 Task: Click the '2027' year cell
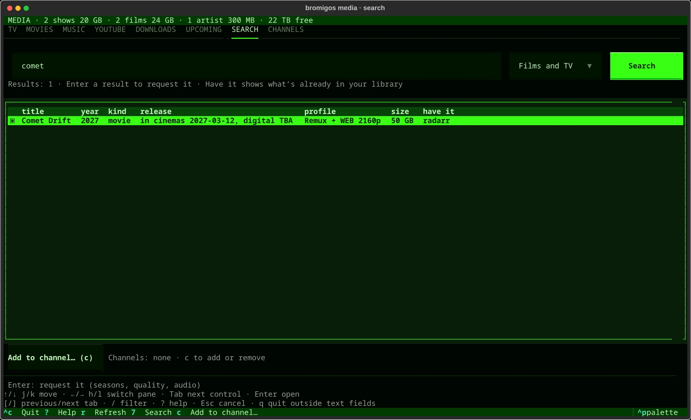tap(90, 121)
